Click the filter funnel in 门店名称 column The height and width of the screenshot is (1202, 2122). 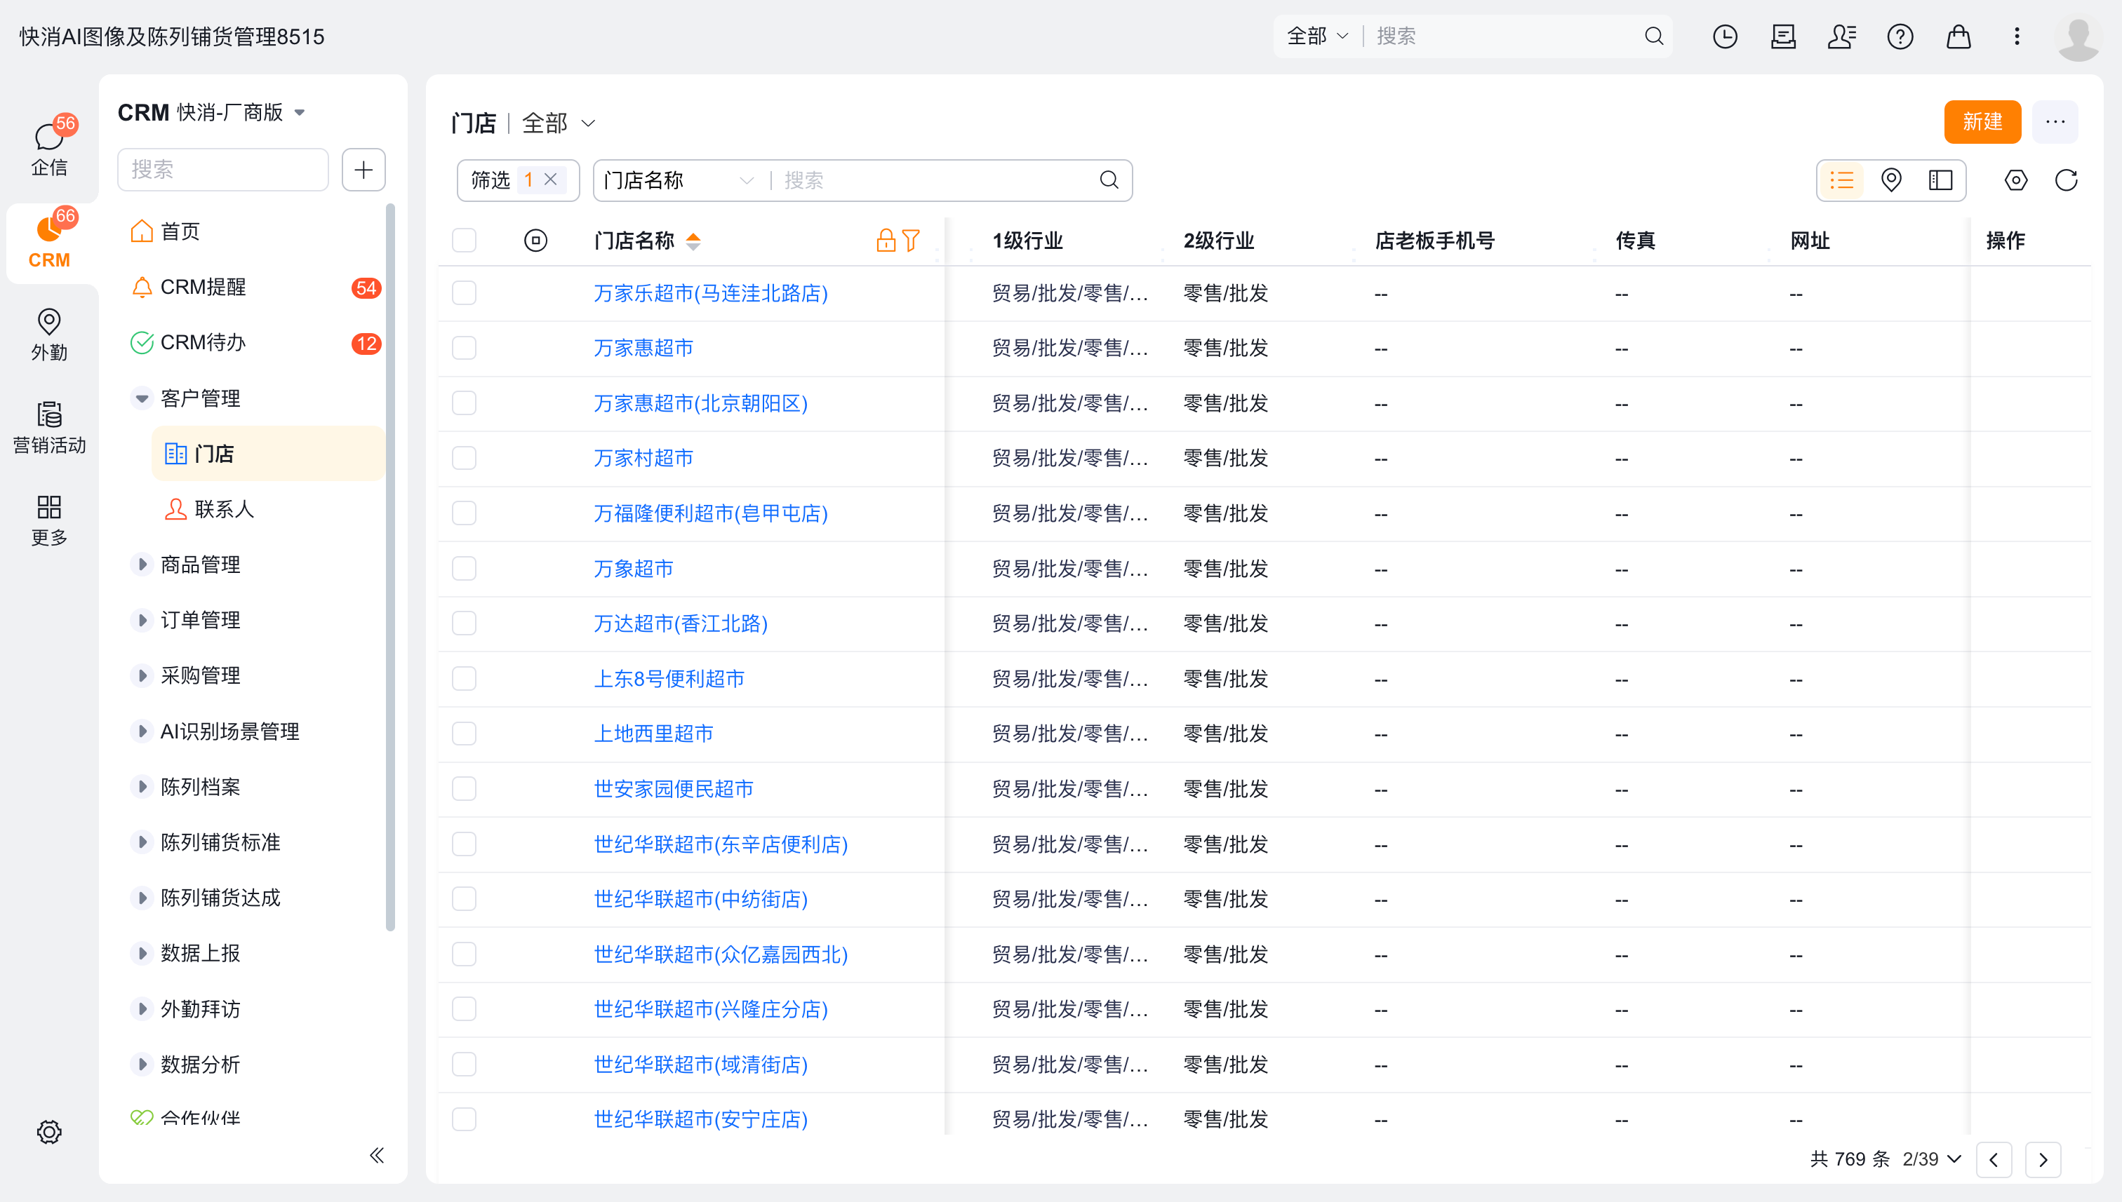(910, 241)
